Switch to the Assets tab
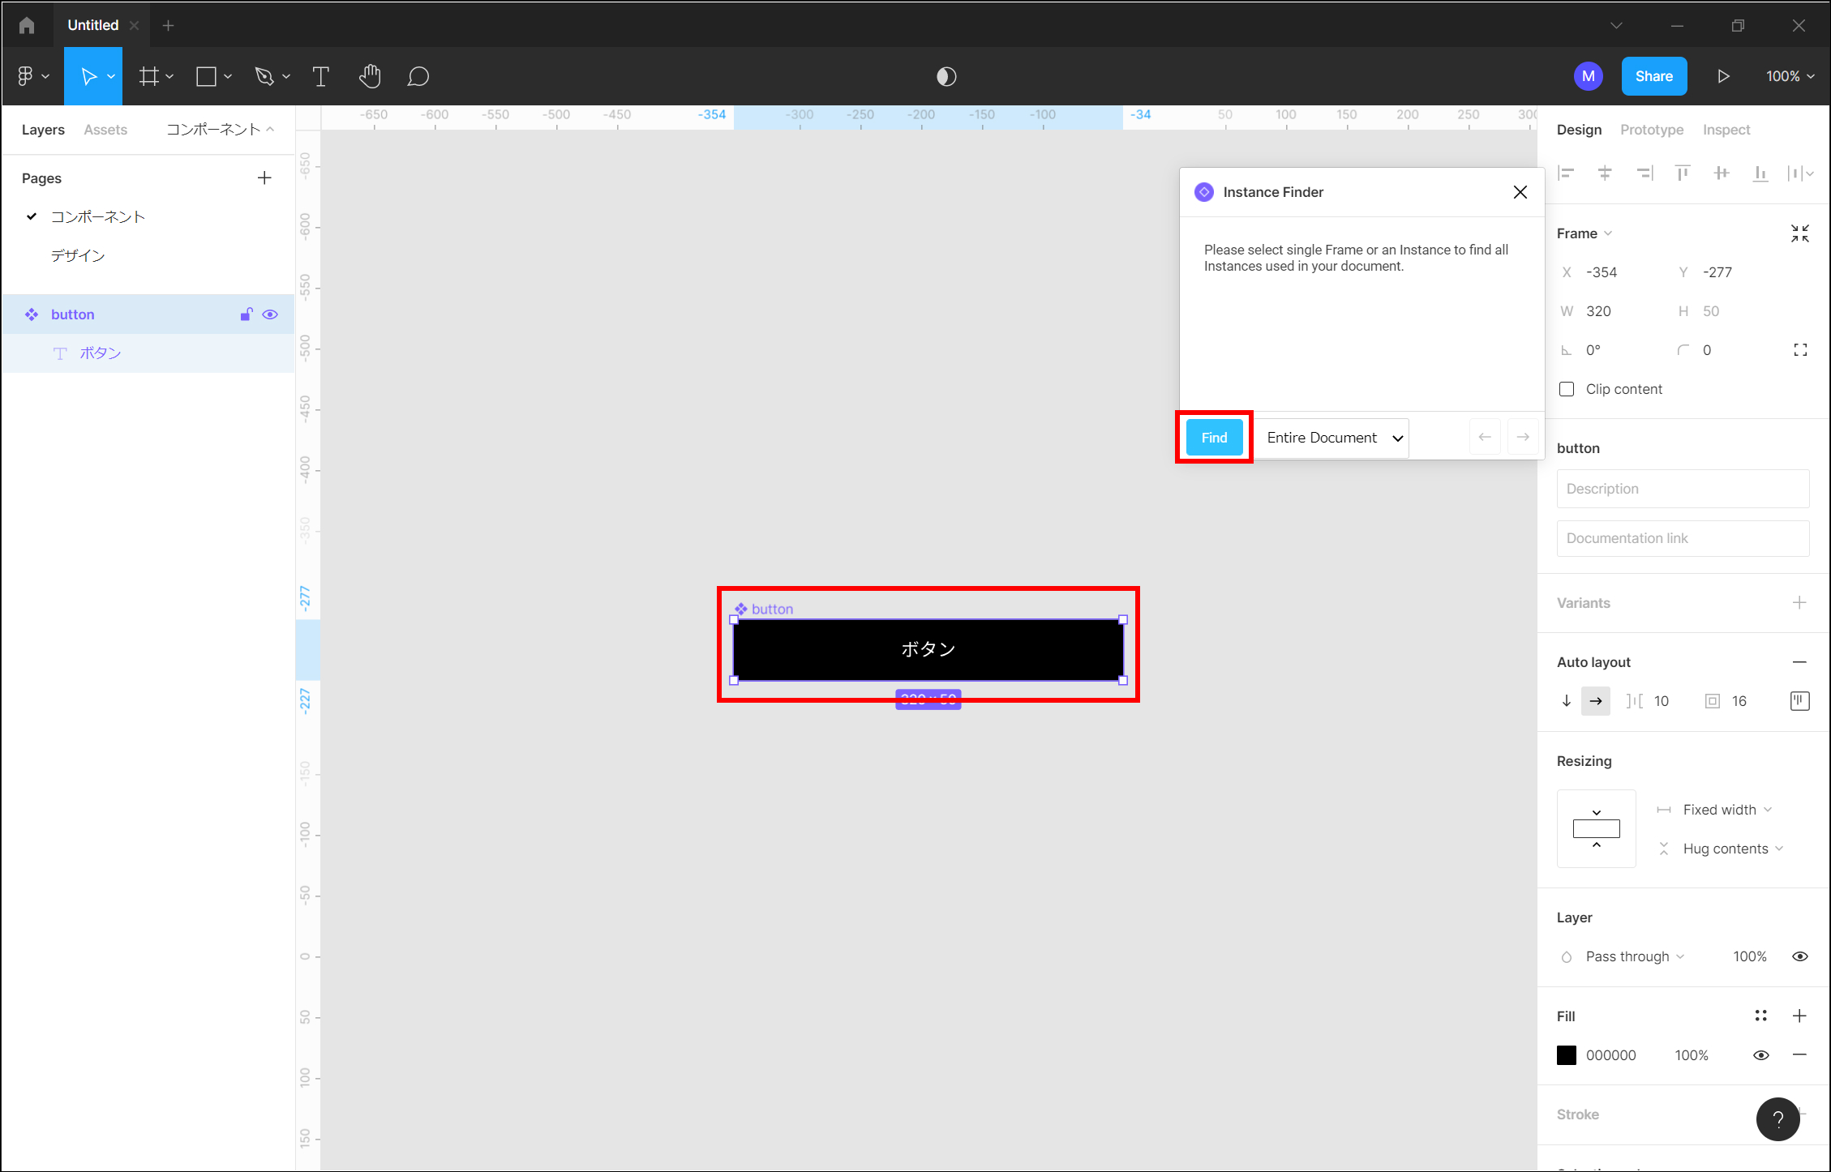This screenshot has height=1172, width=1831. [105, 130]
